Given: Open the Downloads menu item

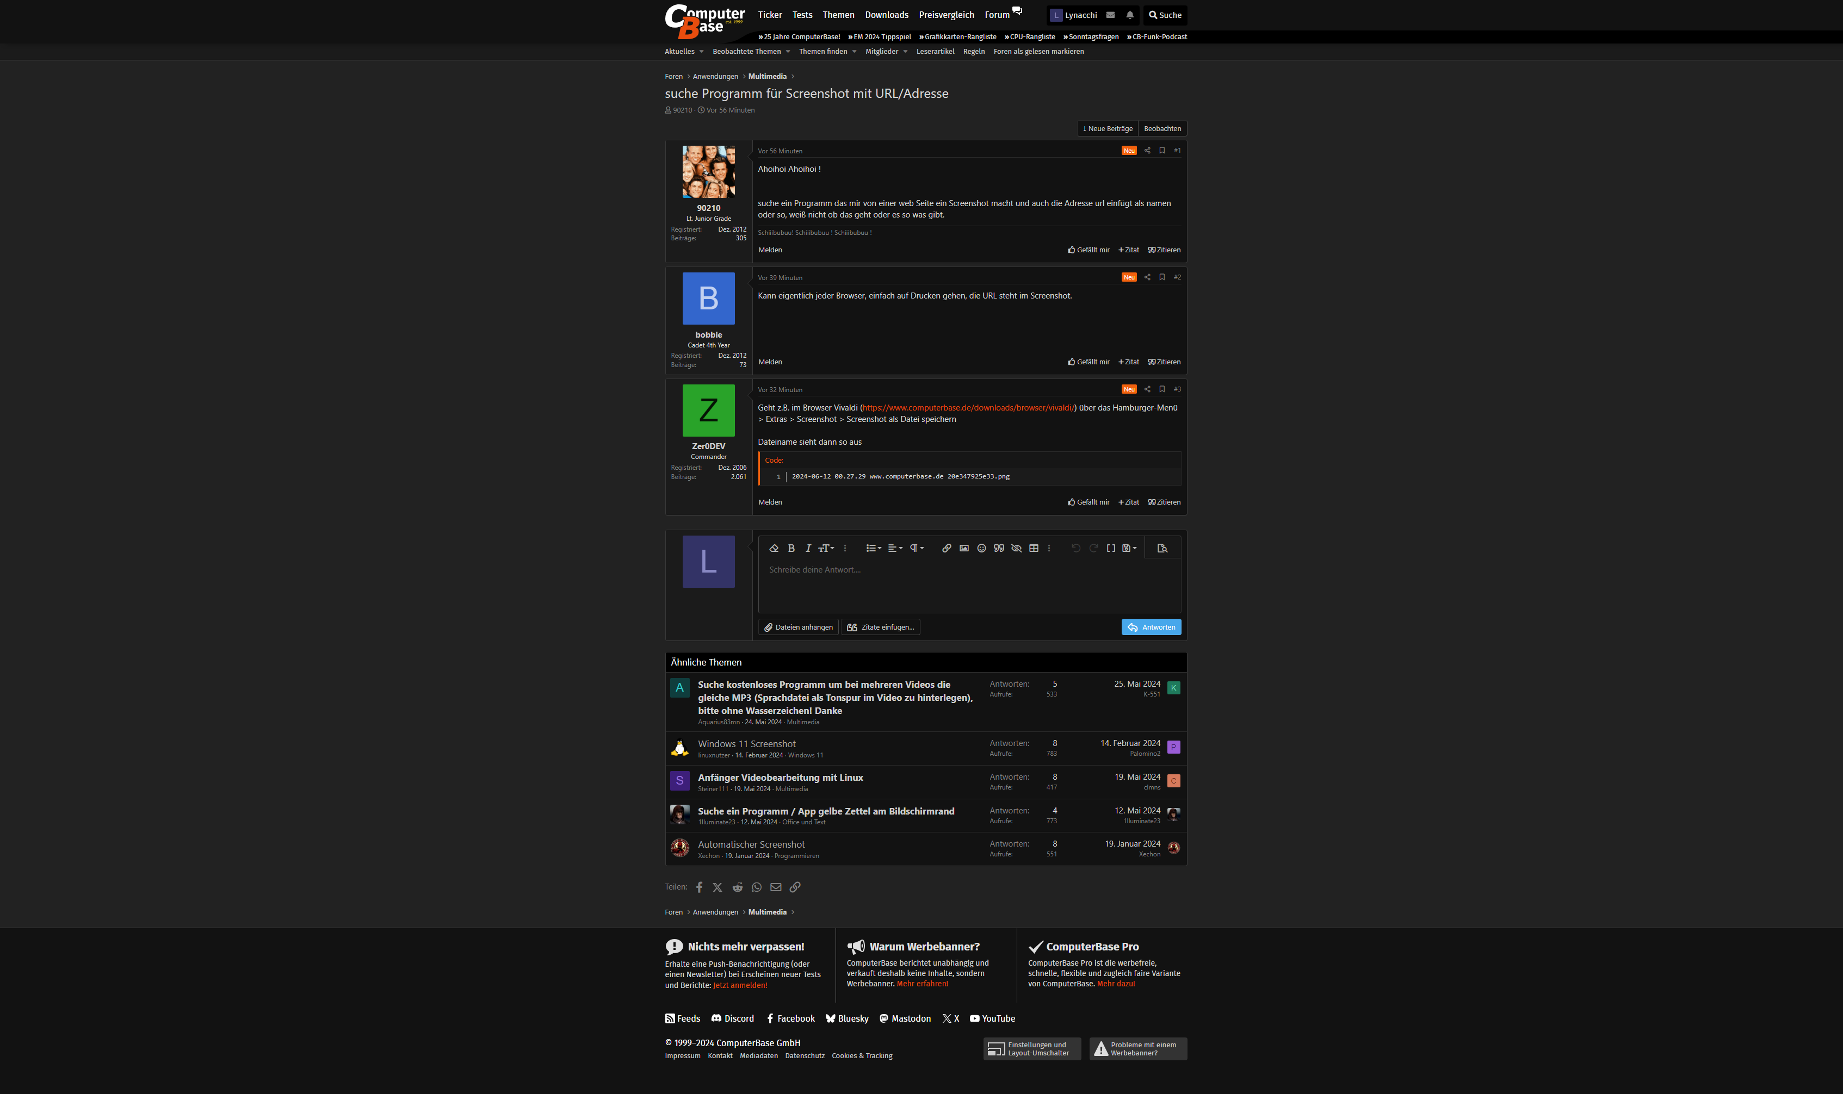Looking at the screenshot, I should tap(887, 15).
